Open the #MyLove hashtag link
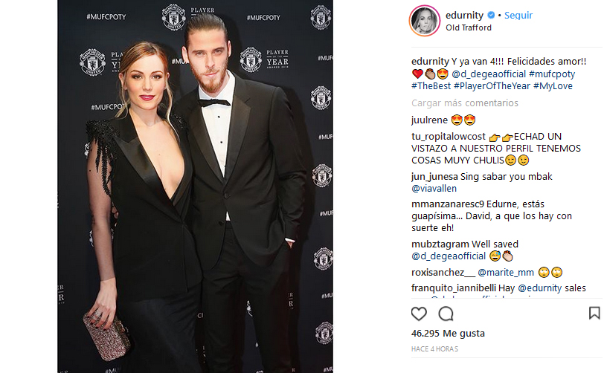604x373 pixels. pos(553,86)
